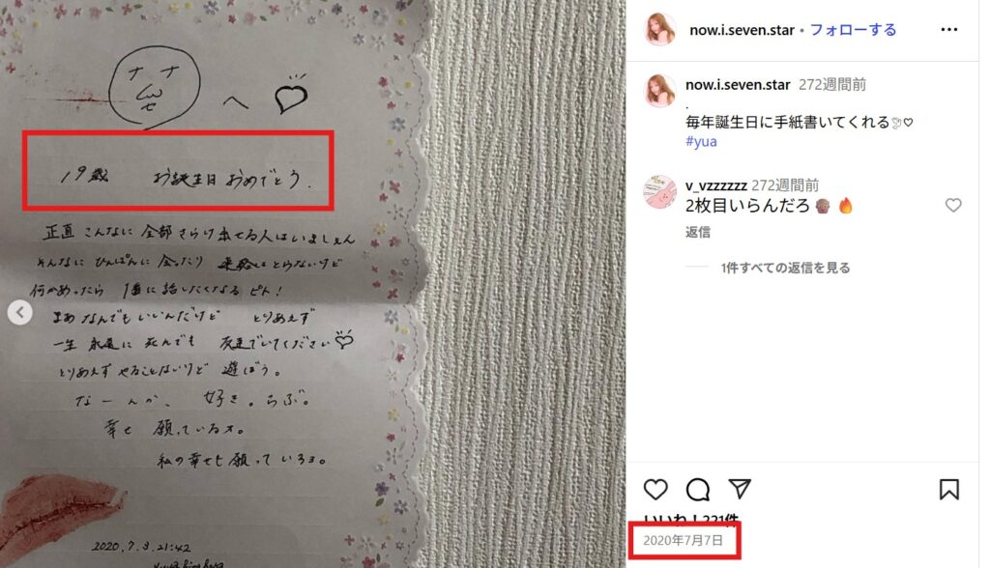Open the now.i.seven.star header profile picture
Screen dimensions: 990x568
[x=659, y=29]
